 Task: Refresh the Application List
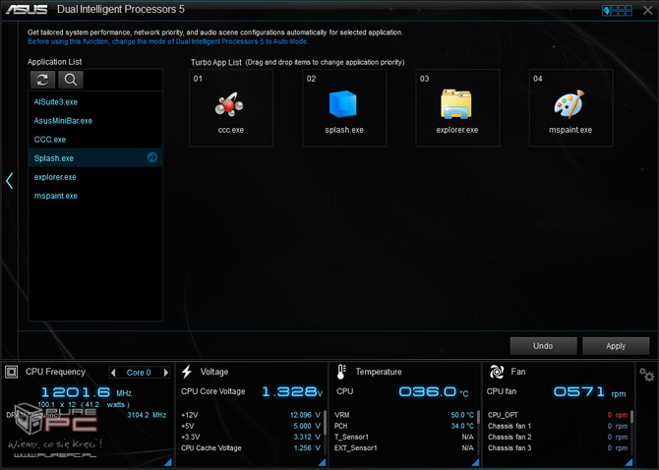point(42,80)
